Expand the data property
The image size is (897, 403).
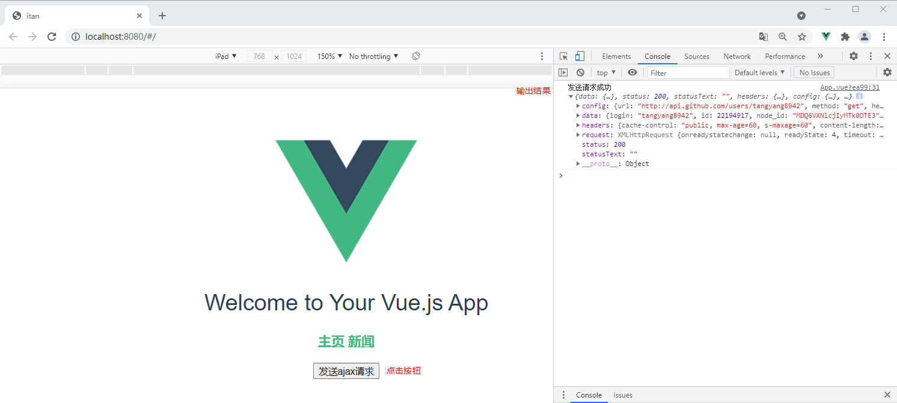pyautogui.click(x=578, y=115)
